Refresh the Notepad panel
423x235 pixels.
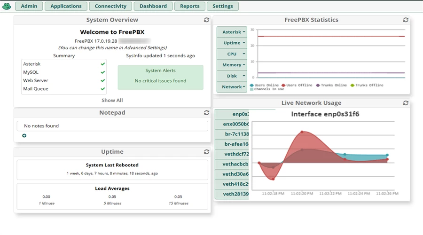206,112
